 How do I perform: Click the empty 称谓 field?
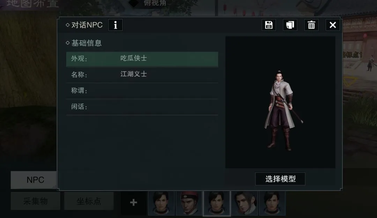142,91
